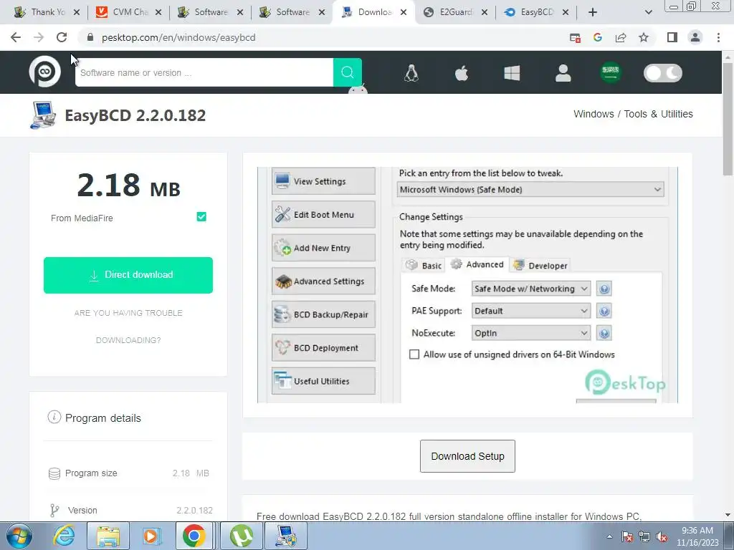
Task: Open the Tools & Utilities breadcrumb link
Action: coord(658,114)
